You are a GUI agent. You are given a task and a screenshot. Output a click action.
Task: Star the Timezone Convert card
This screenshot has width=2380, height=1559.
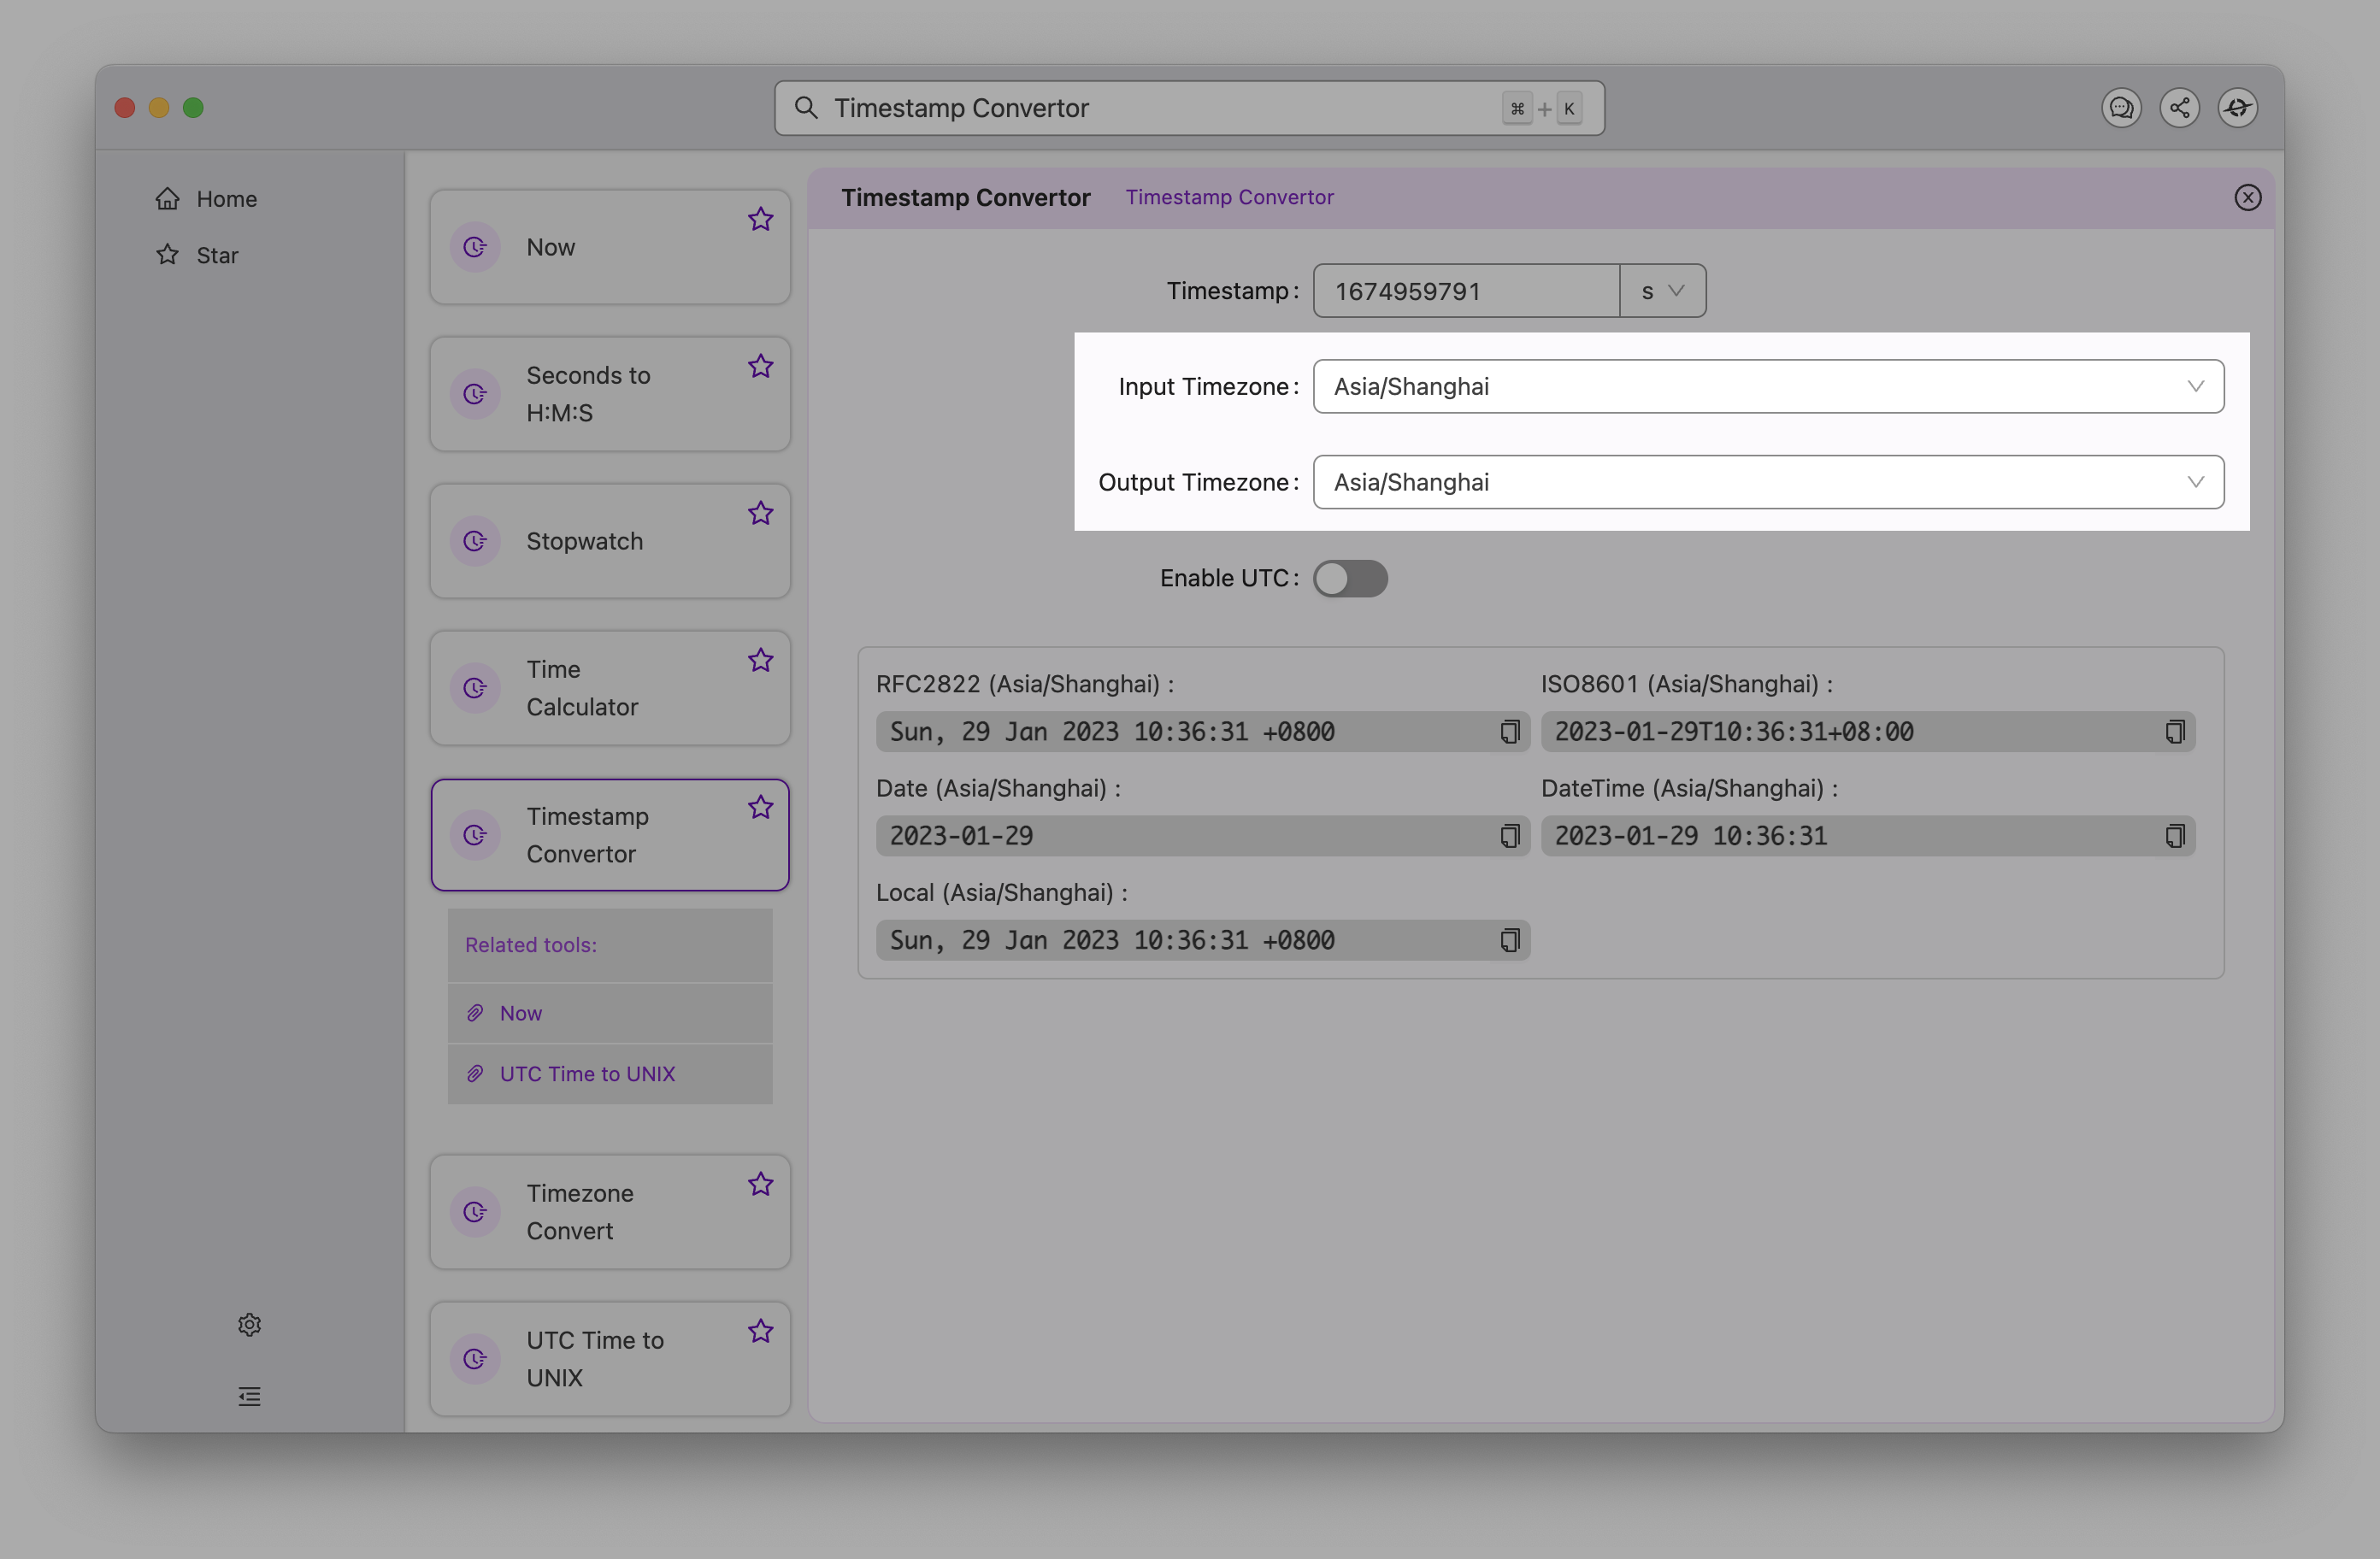pyautogui.click(x=761, y=1184)
